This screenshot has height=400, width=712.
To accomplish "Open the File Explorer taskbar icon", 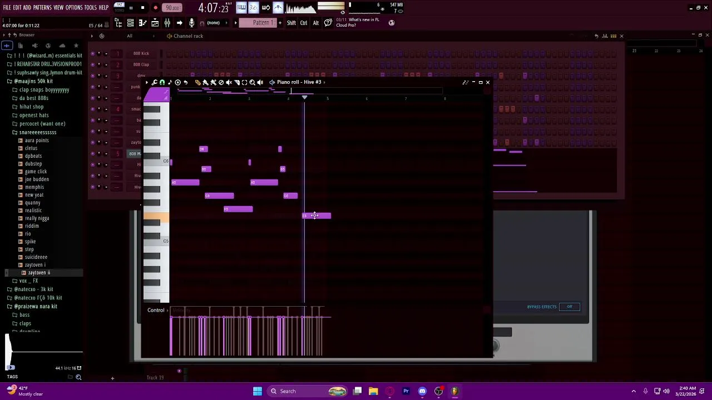I will tap(373, 391).
